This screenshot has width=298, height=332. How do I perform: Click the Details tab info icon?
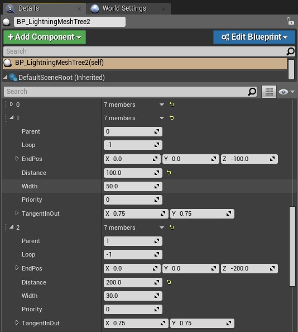[x=10, y=8]
